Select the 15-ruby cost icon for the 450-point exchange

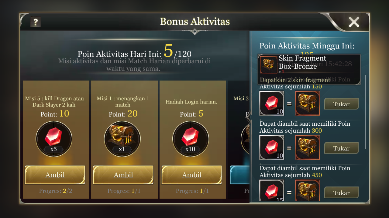click(x=272, y=191)
